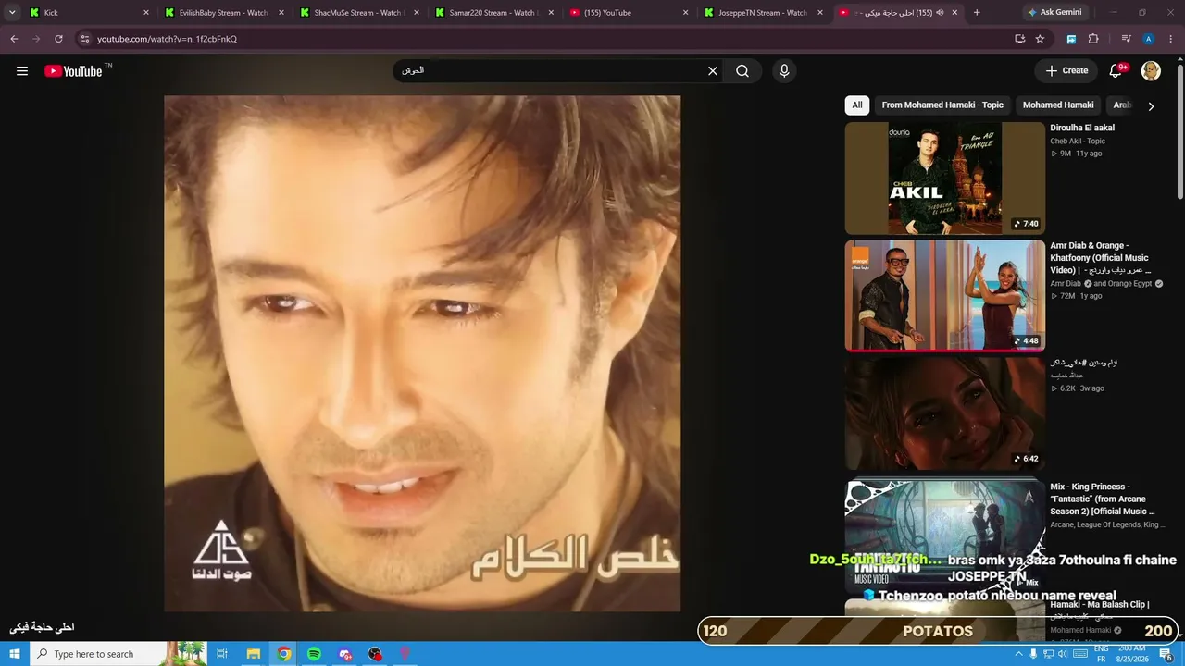The height and width of the screenshot is (666, 1185).
Task: Show hidden system tray icons
Action: point(1018,654)
